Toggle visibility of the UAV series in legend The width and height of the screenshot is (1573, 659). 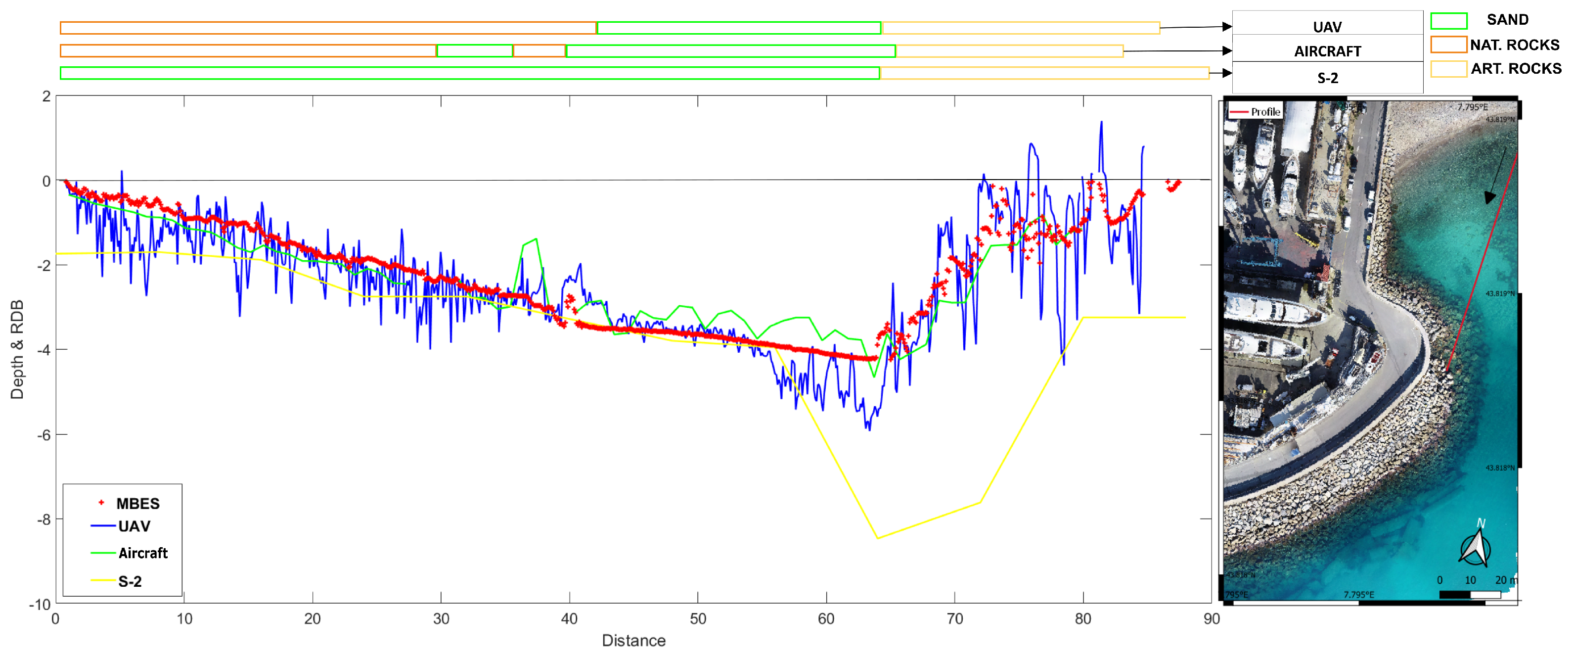(x=135, y=526)
